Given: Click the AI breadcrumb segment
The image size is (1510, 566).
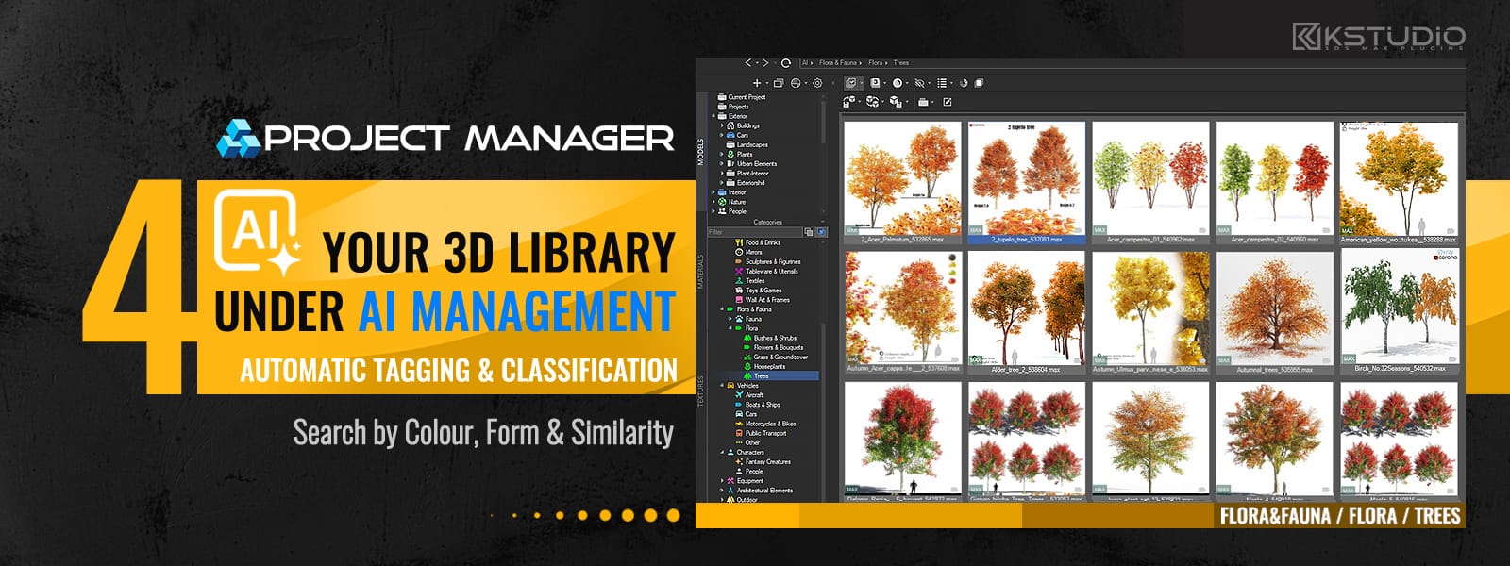Looking at the screenshot, I should tap(805, 62).
